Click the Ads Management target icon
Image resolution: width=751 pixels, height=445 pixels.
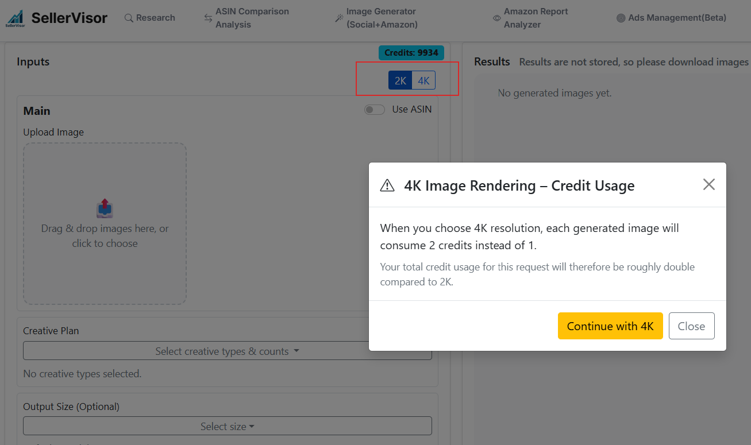pyautogui.click(x=621, y=18)
